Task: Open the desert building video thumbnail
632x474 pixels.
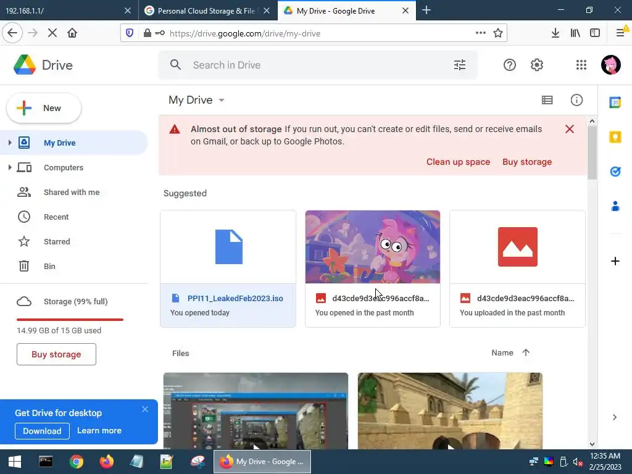Action: pos(450,410)
